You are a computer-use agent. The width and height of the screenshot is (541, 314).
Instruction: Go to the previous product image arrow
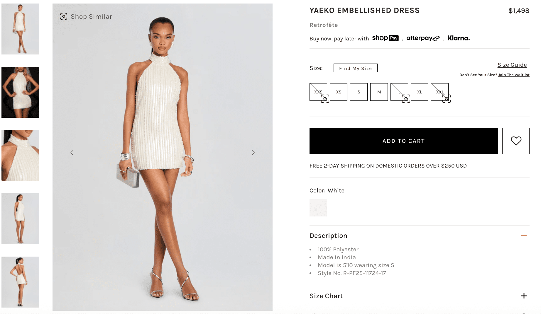72,153
